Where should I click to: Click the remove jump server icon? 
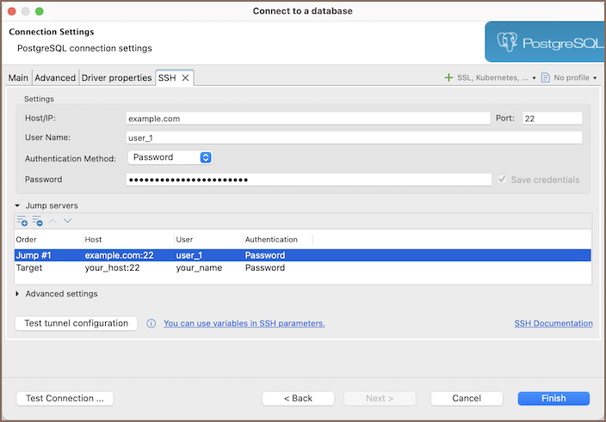[x=37, y=222]
